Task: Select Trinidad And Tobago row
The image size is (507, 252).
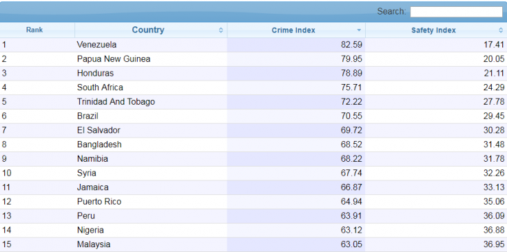Action: pyautogui.click(x=253, y=102)
